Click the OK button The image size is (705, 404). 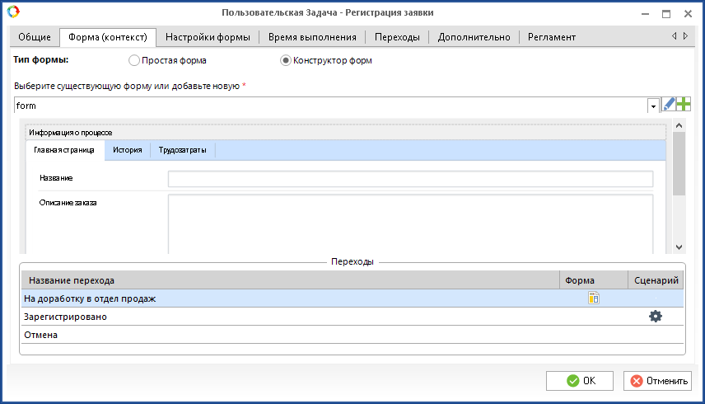(x=580, y=380)
